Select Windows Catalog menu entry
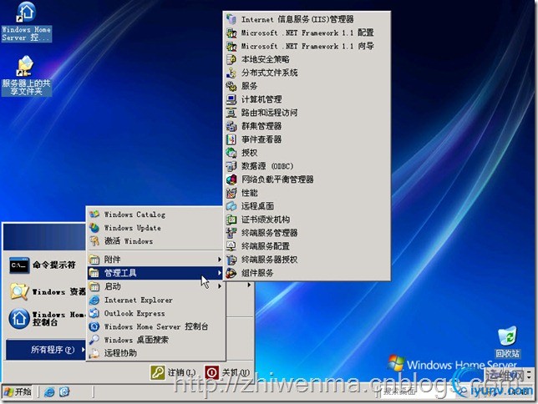This screenshot has height=404, width=538. pyautogui.click(x=155, y=215)
